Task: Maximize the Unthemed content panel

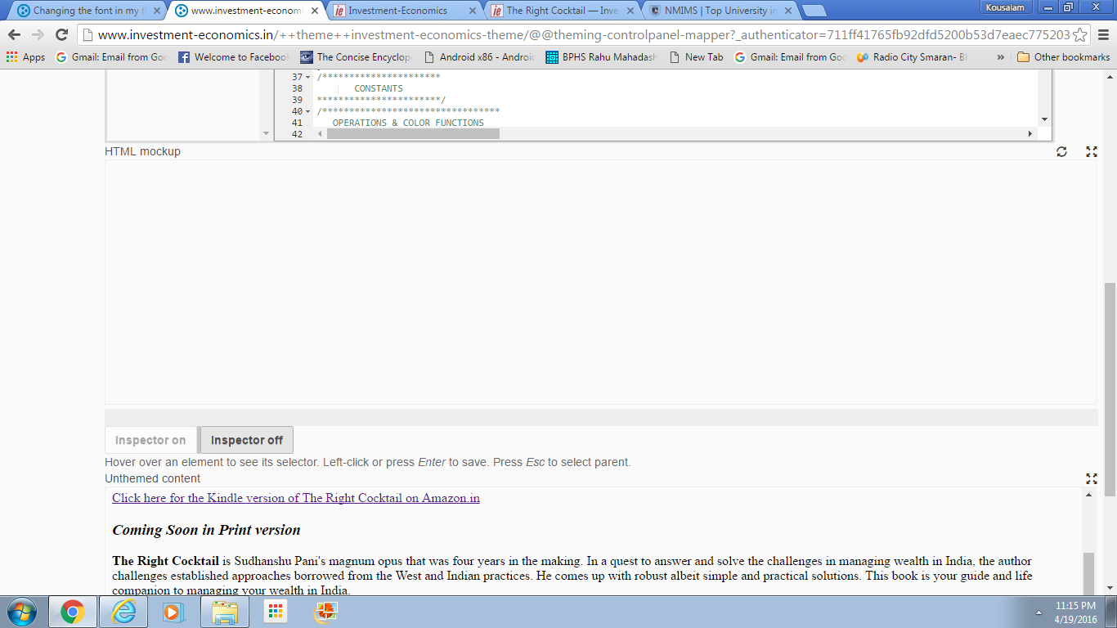Action: click(1091, 478)
